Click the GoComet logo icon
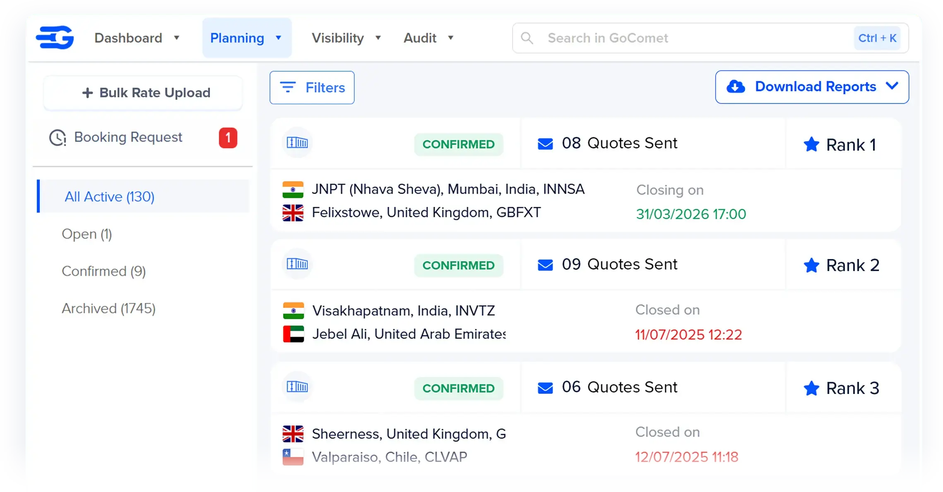 tap(54, 37)
